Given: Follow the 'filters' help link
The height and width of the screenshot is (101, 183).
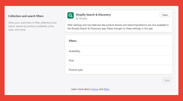Looking at the screenshot, I should (107, 89).
